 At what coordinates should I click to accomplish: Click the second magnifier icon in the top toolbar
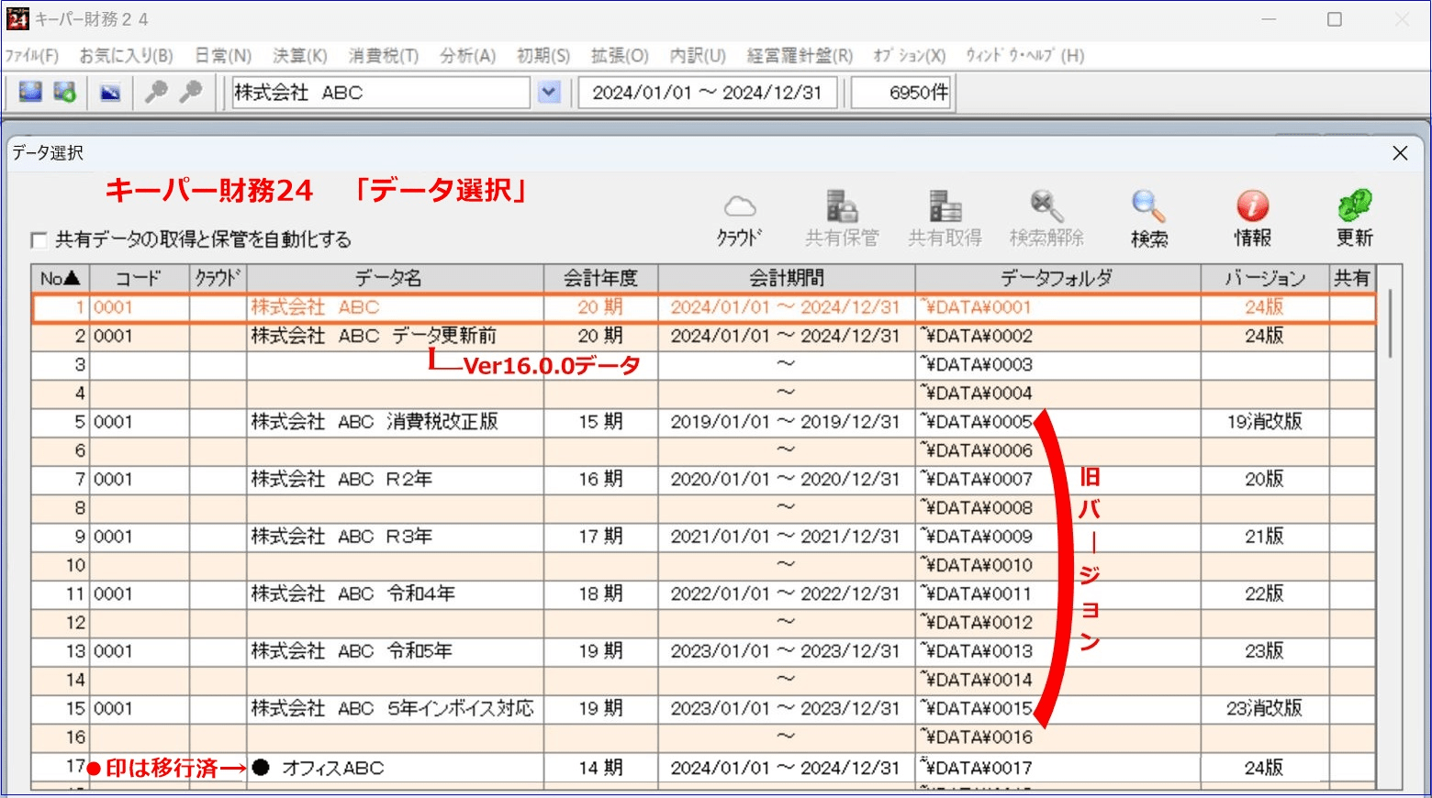tap(190, 92)
